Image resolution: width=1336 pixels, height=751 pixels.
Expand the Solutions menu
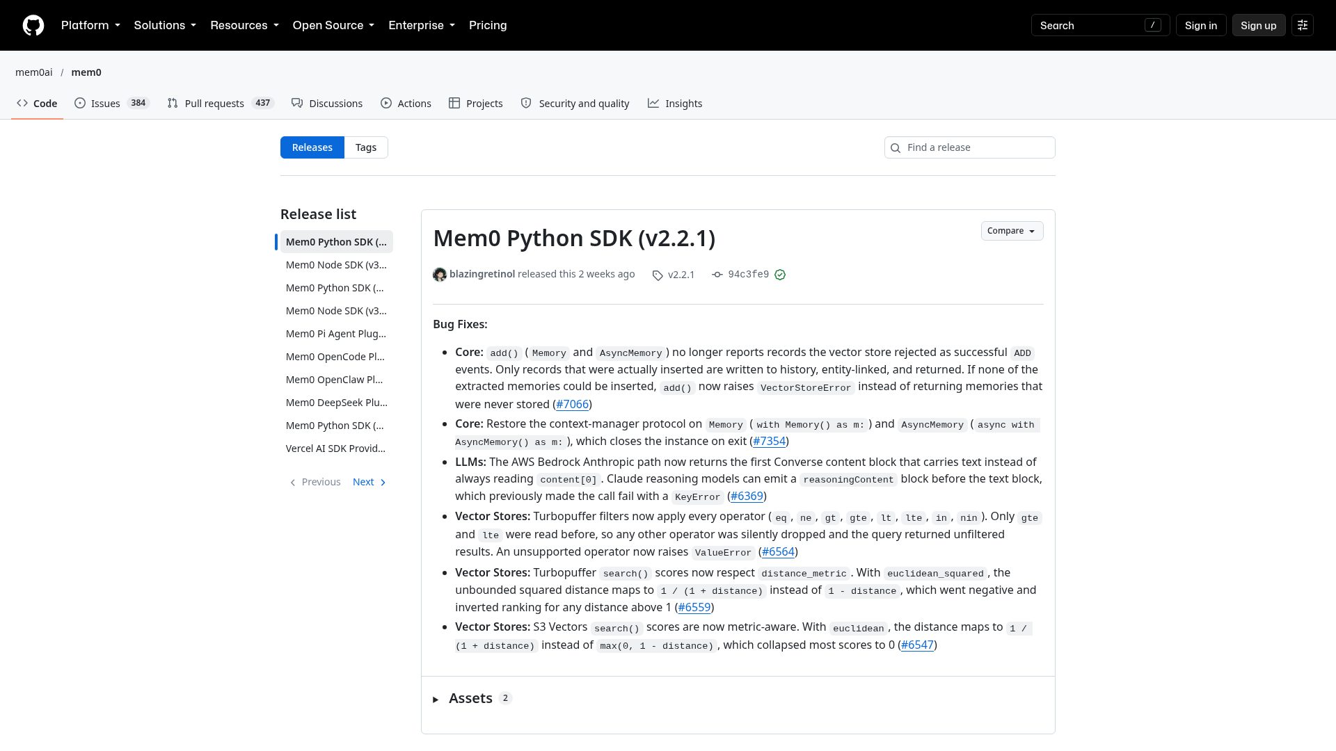point(165,26)
